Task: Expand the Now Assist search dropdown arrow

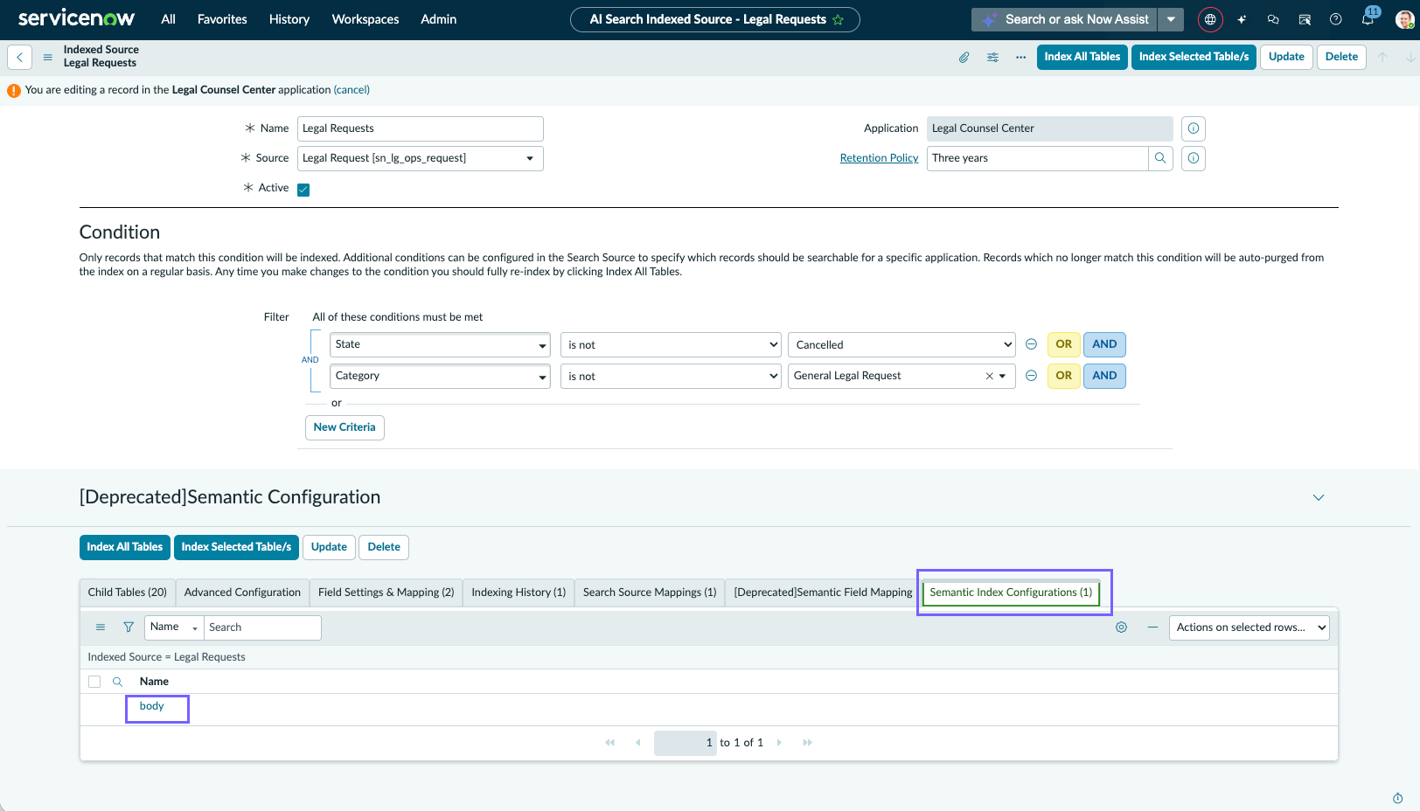Action: pos(1171,19)
